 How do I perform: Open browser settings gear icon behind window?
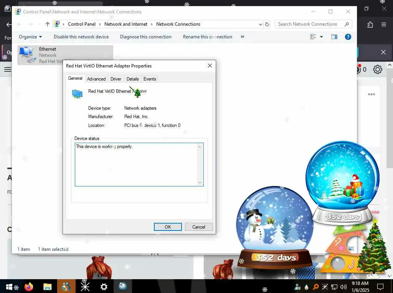[x=378, y=69]
